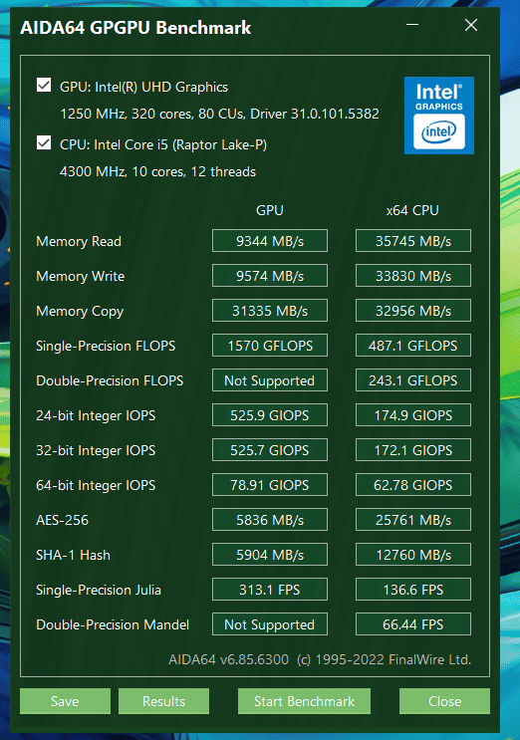The image size is (520, 740).
Task: Click the AES-256 row label
Action: pos(63,520)
